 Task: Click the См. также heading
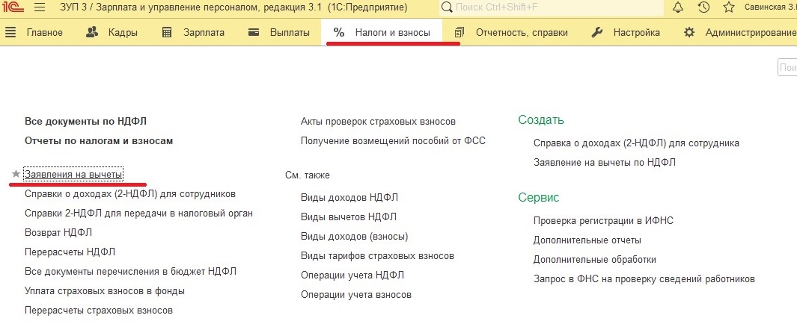click(x=308, y=175)
